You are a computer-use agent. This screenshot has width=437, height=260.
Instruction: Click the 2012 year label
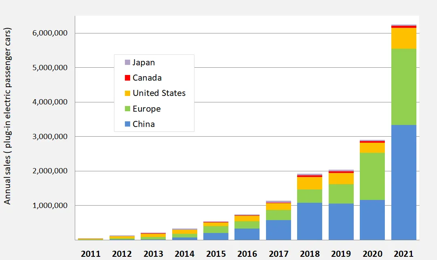click(x=122, y=254)
